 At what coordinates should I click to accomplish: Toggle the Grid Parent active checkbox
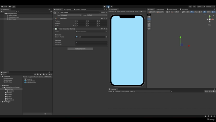(x=59, y=13)
